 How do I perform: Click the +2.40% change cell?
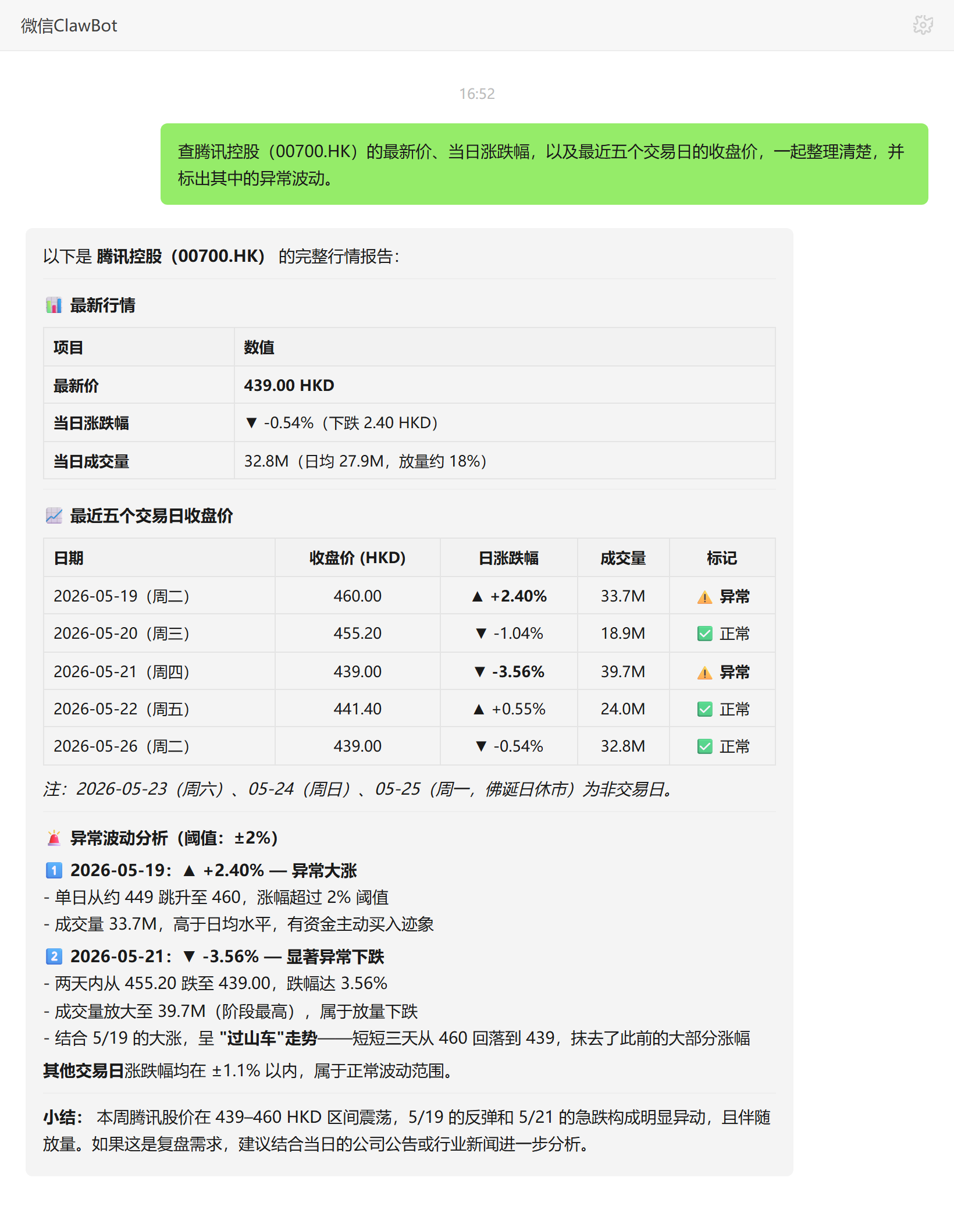pyautogui.click(x=509, y=596)
